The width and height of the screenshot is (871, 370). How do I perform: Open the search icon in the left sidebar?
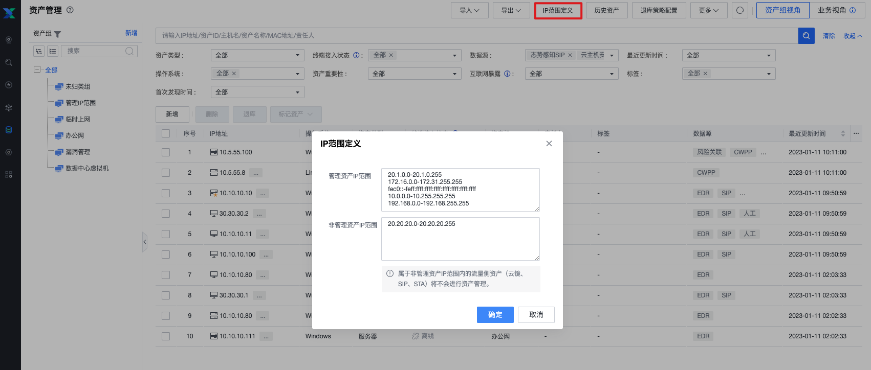pos(9,62)
